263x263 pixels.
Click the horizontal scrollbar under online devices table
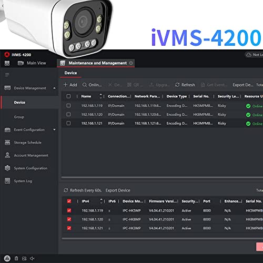click(162, 239)
